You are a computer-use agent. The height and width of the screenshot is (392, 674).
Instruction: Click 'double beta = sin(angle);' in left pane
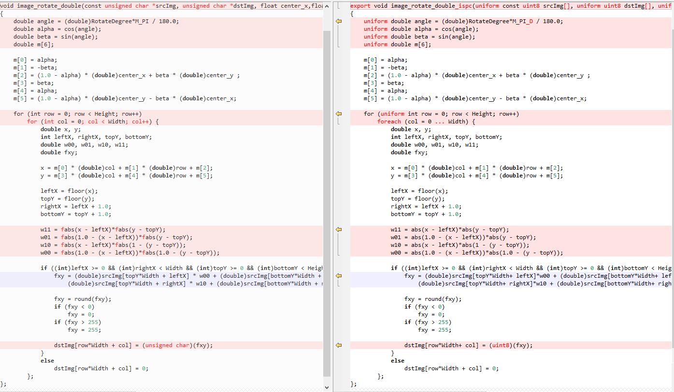[56, 37]
